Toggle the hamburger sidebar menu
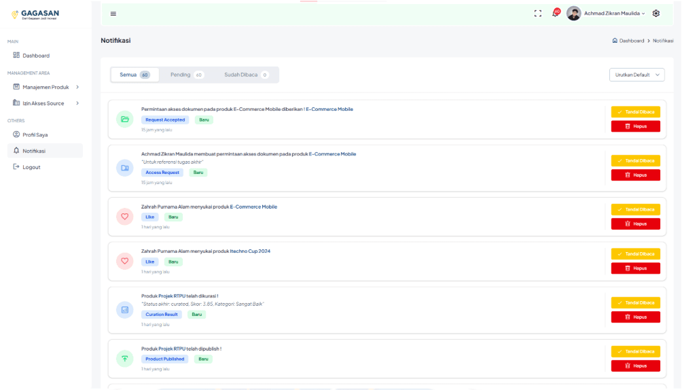 pos(113,14)
